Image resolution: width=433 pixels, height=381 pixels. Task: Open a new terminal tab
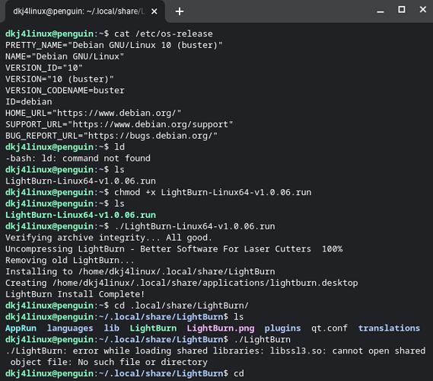(x=180, y=11)
